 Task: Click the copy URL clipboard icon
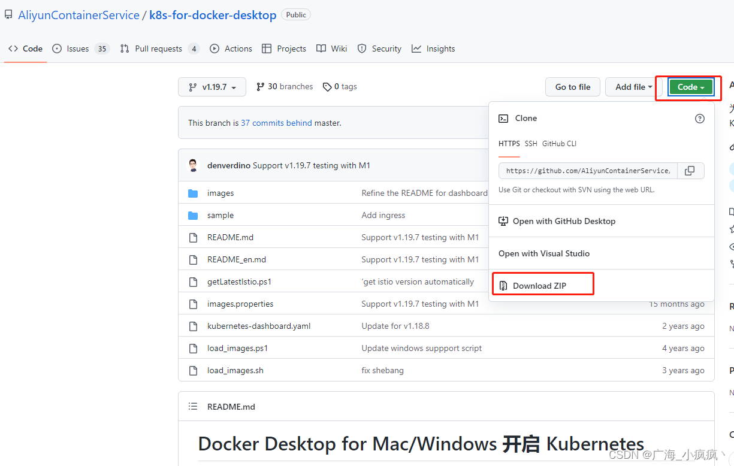pyautogui.click(x=690, y=171)
